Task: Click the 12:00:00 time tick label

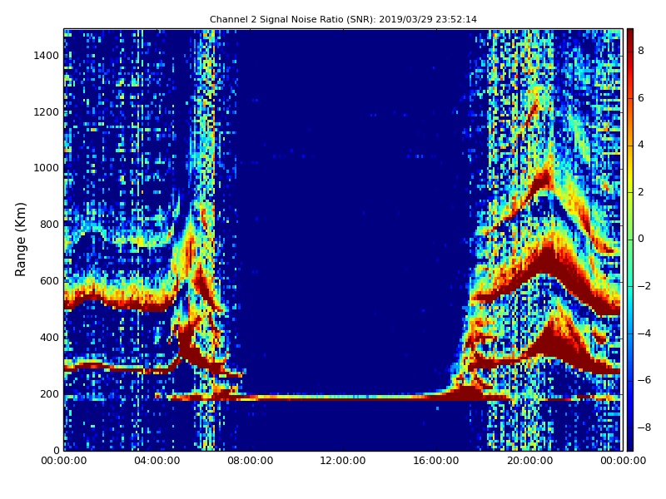Action: pyautogui.click(x=343, y=461)
